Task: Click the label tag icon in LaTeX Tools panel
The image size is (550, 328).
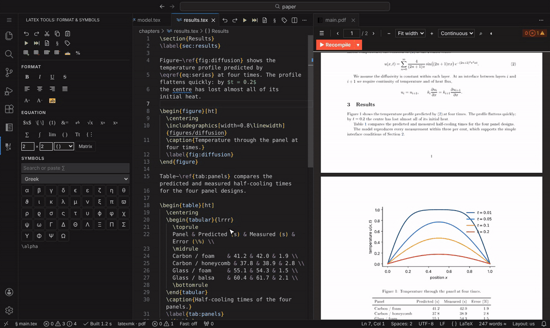Action: pos(67,43)
